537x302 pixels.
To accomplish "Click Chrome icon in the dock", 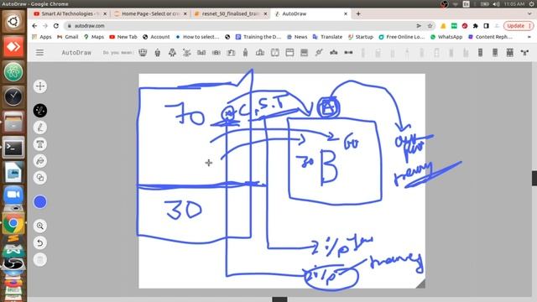I will [13, 223].
